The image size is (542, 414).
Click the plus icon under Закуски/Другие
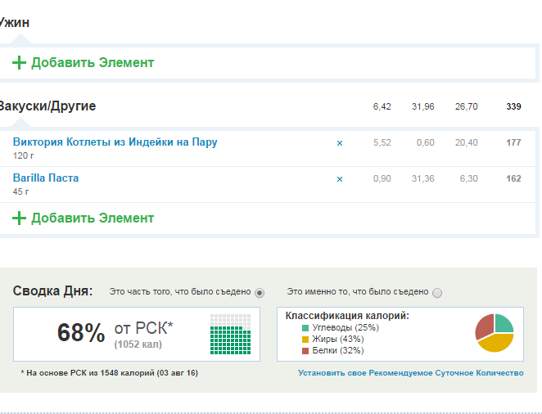(x=19, y=218)
